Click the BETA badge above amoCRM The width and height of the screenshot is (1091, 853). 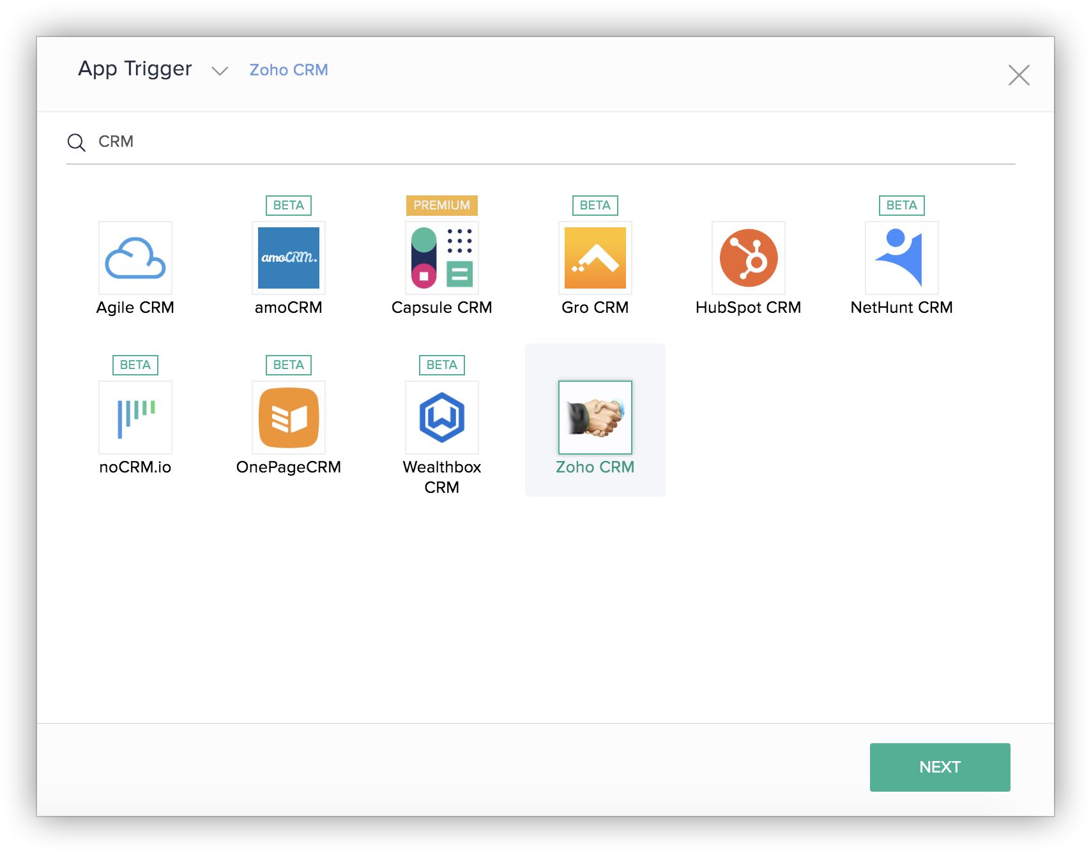point(289,206)
